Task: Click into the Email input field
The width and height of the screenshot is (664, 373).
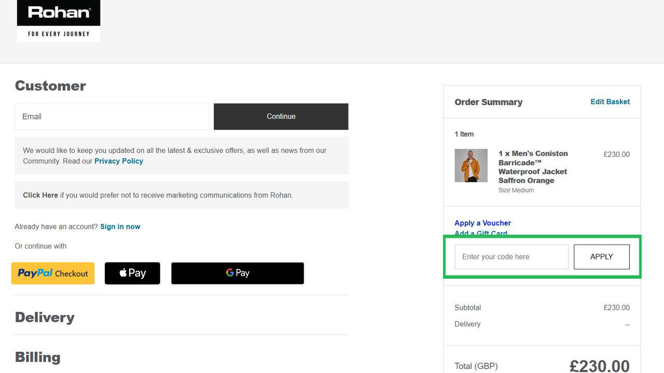Action: pos(112,116)
